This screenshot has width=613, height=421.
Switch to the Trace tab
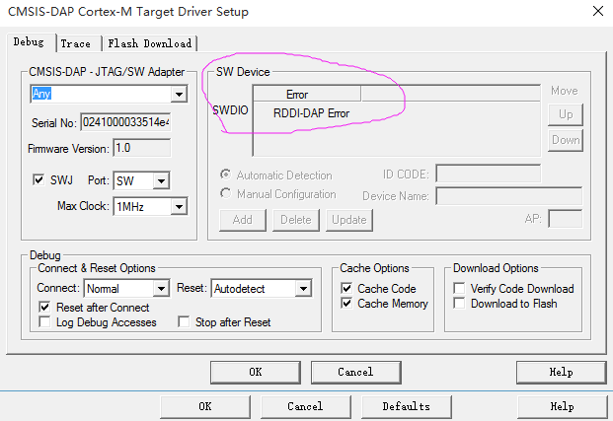pyautogui.click(x=76, y=43)
